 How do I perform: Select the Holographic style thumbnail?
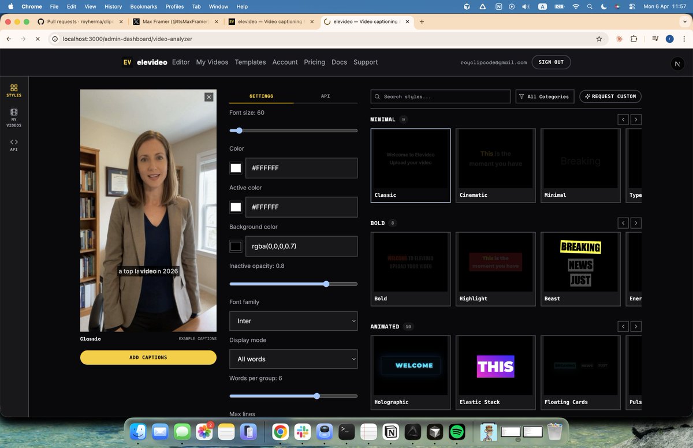tap(411, 372)
